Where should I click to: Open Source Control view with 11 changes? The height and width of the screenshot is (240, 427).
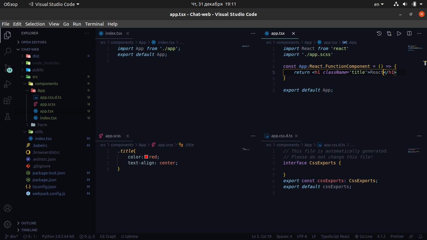coord(7,68)
